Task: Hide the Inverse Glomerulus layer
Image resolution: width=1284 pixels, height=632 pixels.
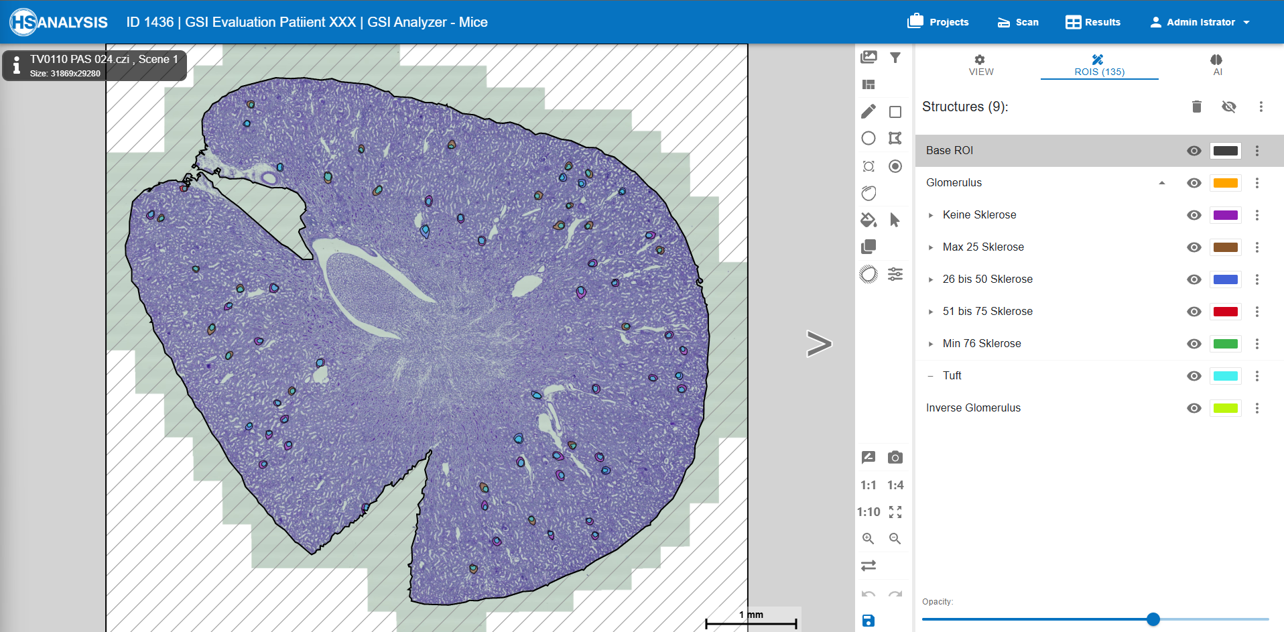Action: [1194, 408]
